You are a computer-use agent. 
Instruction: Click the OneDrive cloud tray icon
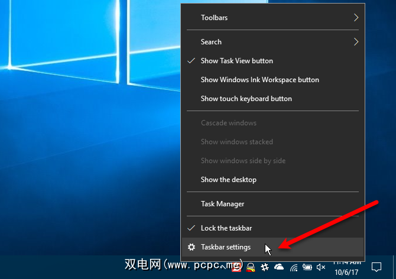279,267
